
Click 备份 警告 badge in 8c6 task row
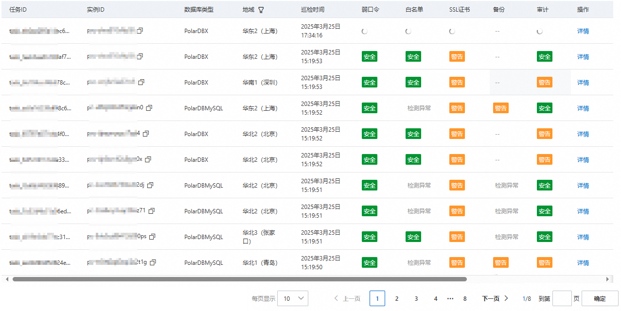tap(501, 108)
